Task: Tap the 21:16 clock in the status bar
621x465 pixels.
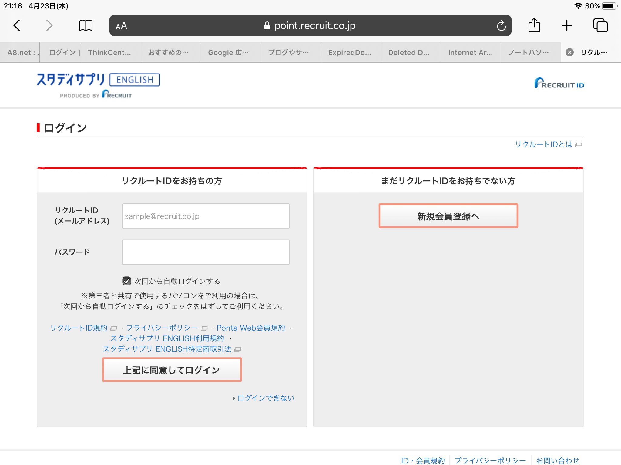Action: click(x=13, y=6)
